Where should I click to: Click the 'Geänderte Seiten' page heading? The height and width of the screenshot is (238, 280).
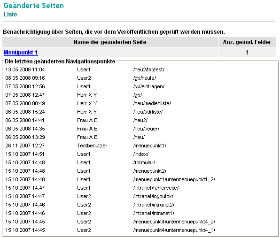pyautogui.click(x=33, y=6)
